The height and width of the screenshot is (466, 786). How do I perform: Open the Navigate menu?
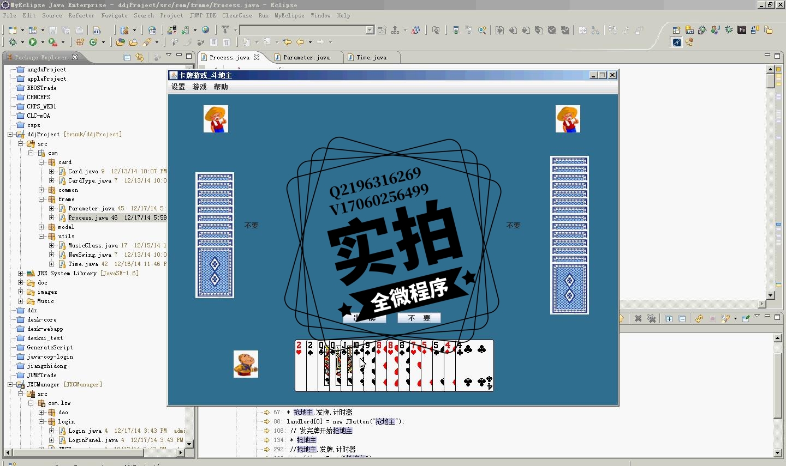click(114, 15)
